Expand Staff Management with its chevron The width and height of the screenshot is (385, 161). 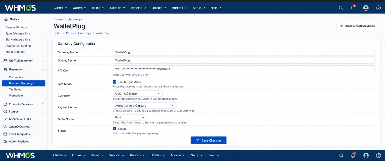click(43, 61)
